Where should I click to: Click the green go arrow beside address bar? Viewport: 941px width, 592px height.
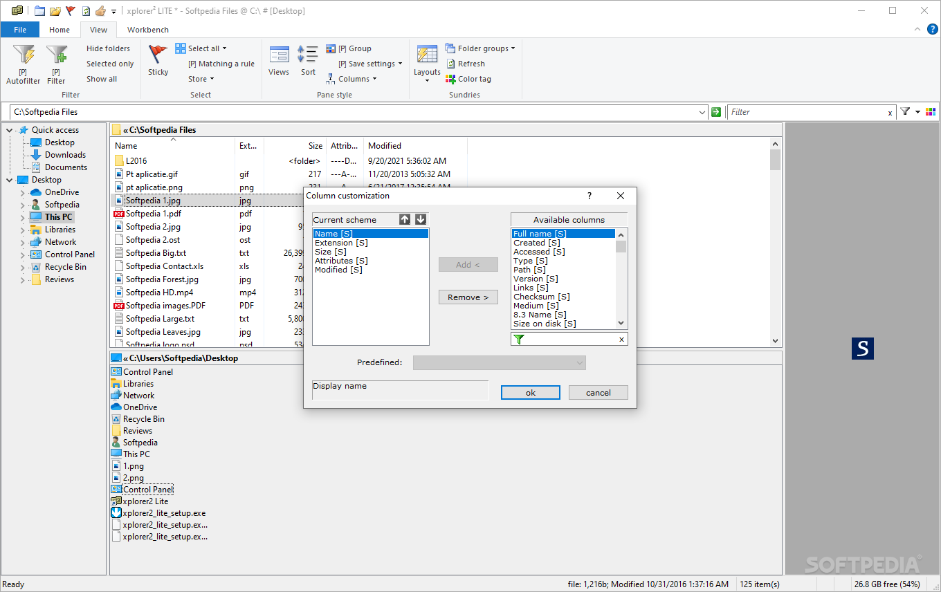(x=716, y=112)
